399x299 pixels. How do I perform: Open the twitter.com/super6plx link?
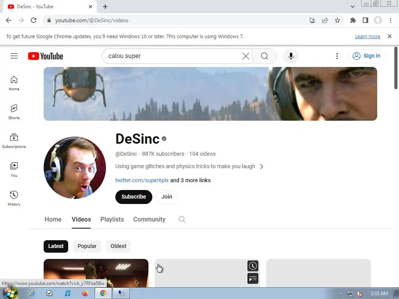click(x=142, y=180)
